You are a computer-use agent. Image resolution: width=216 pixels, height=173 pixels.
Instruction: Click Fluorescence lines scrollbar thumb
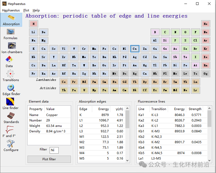tap(209, 118)
